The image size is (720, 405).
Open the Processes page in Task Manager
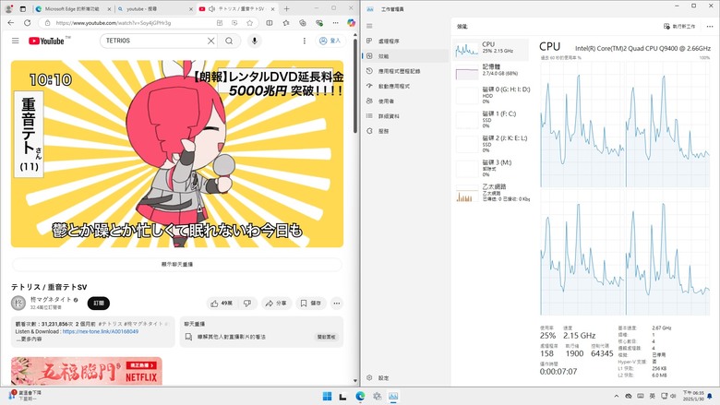(405, 42)
